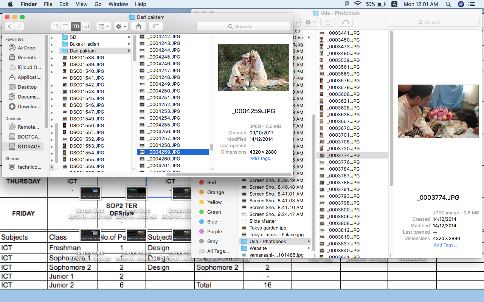Select file _0003774.JPG in Photobook list
Viewport: 484px width, 302px height.
click(352, 156)
